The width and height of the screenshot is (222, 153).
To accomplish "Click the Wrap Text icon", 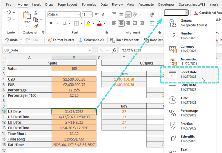I will pyautogui.click(x=152, y=15).
